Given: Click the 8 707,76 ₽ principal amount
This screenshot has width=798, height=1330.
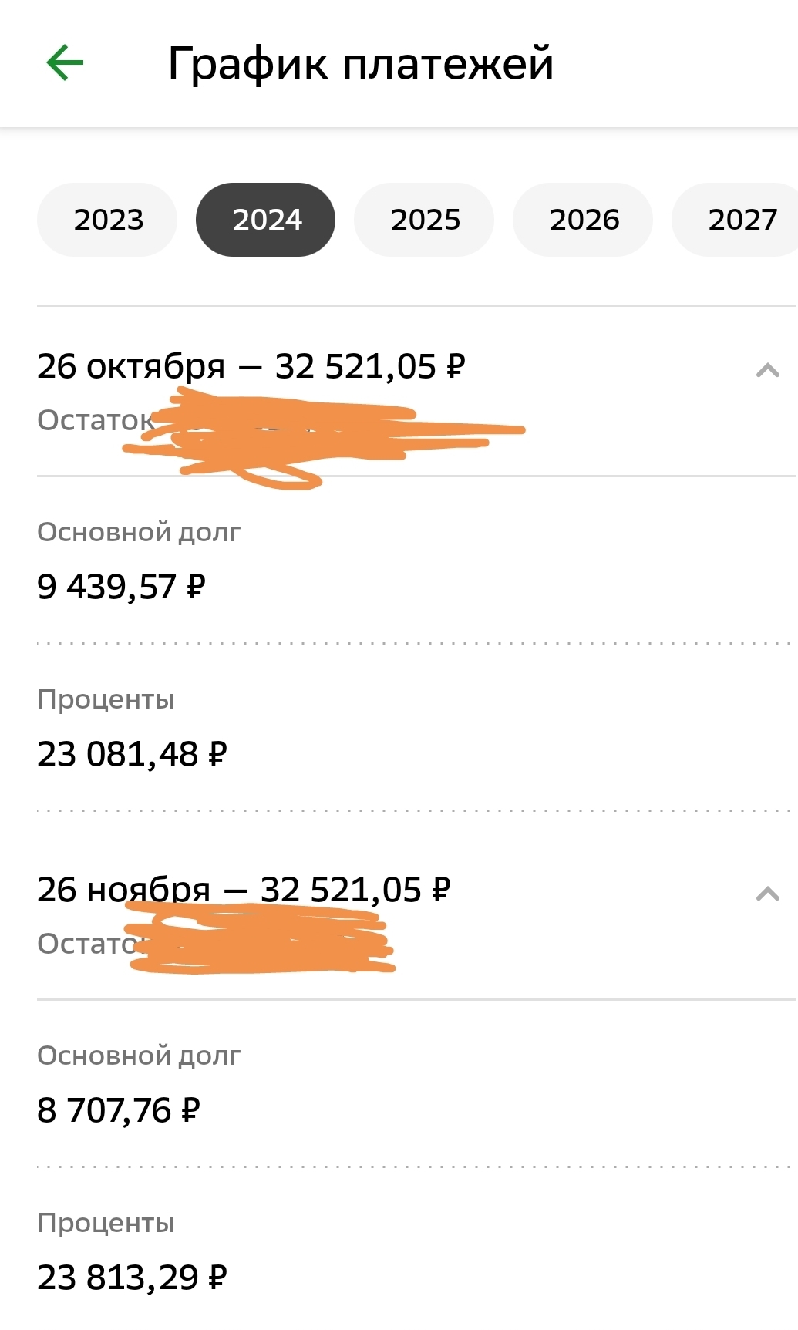Looking at the screenshot, I should pos(118,1111).
